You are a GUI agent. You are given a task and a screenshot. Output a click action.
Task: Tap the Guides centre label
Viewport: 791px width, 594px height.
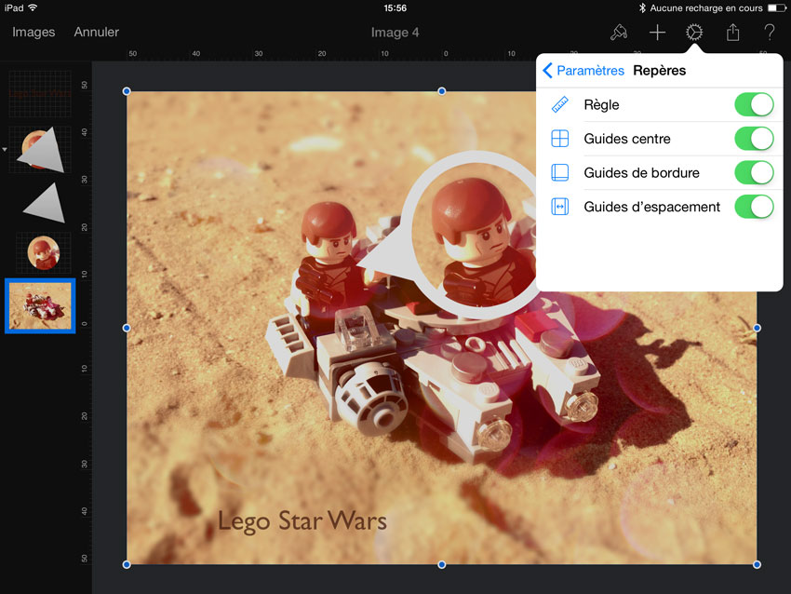(627, 139)
